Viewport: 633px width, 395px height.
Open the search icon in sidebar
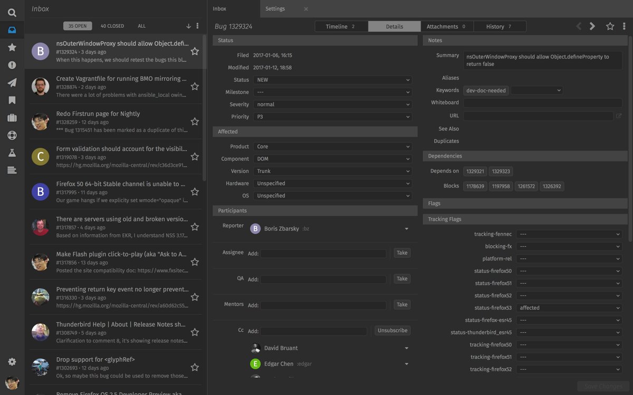12,13
